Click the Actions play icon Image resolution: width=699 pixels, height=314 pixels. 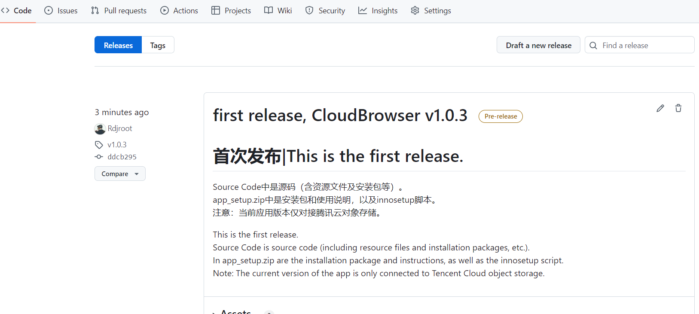pos(165,10)
